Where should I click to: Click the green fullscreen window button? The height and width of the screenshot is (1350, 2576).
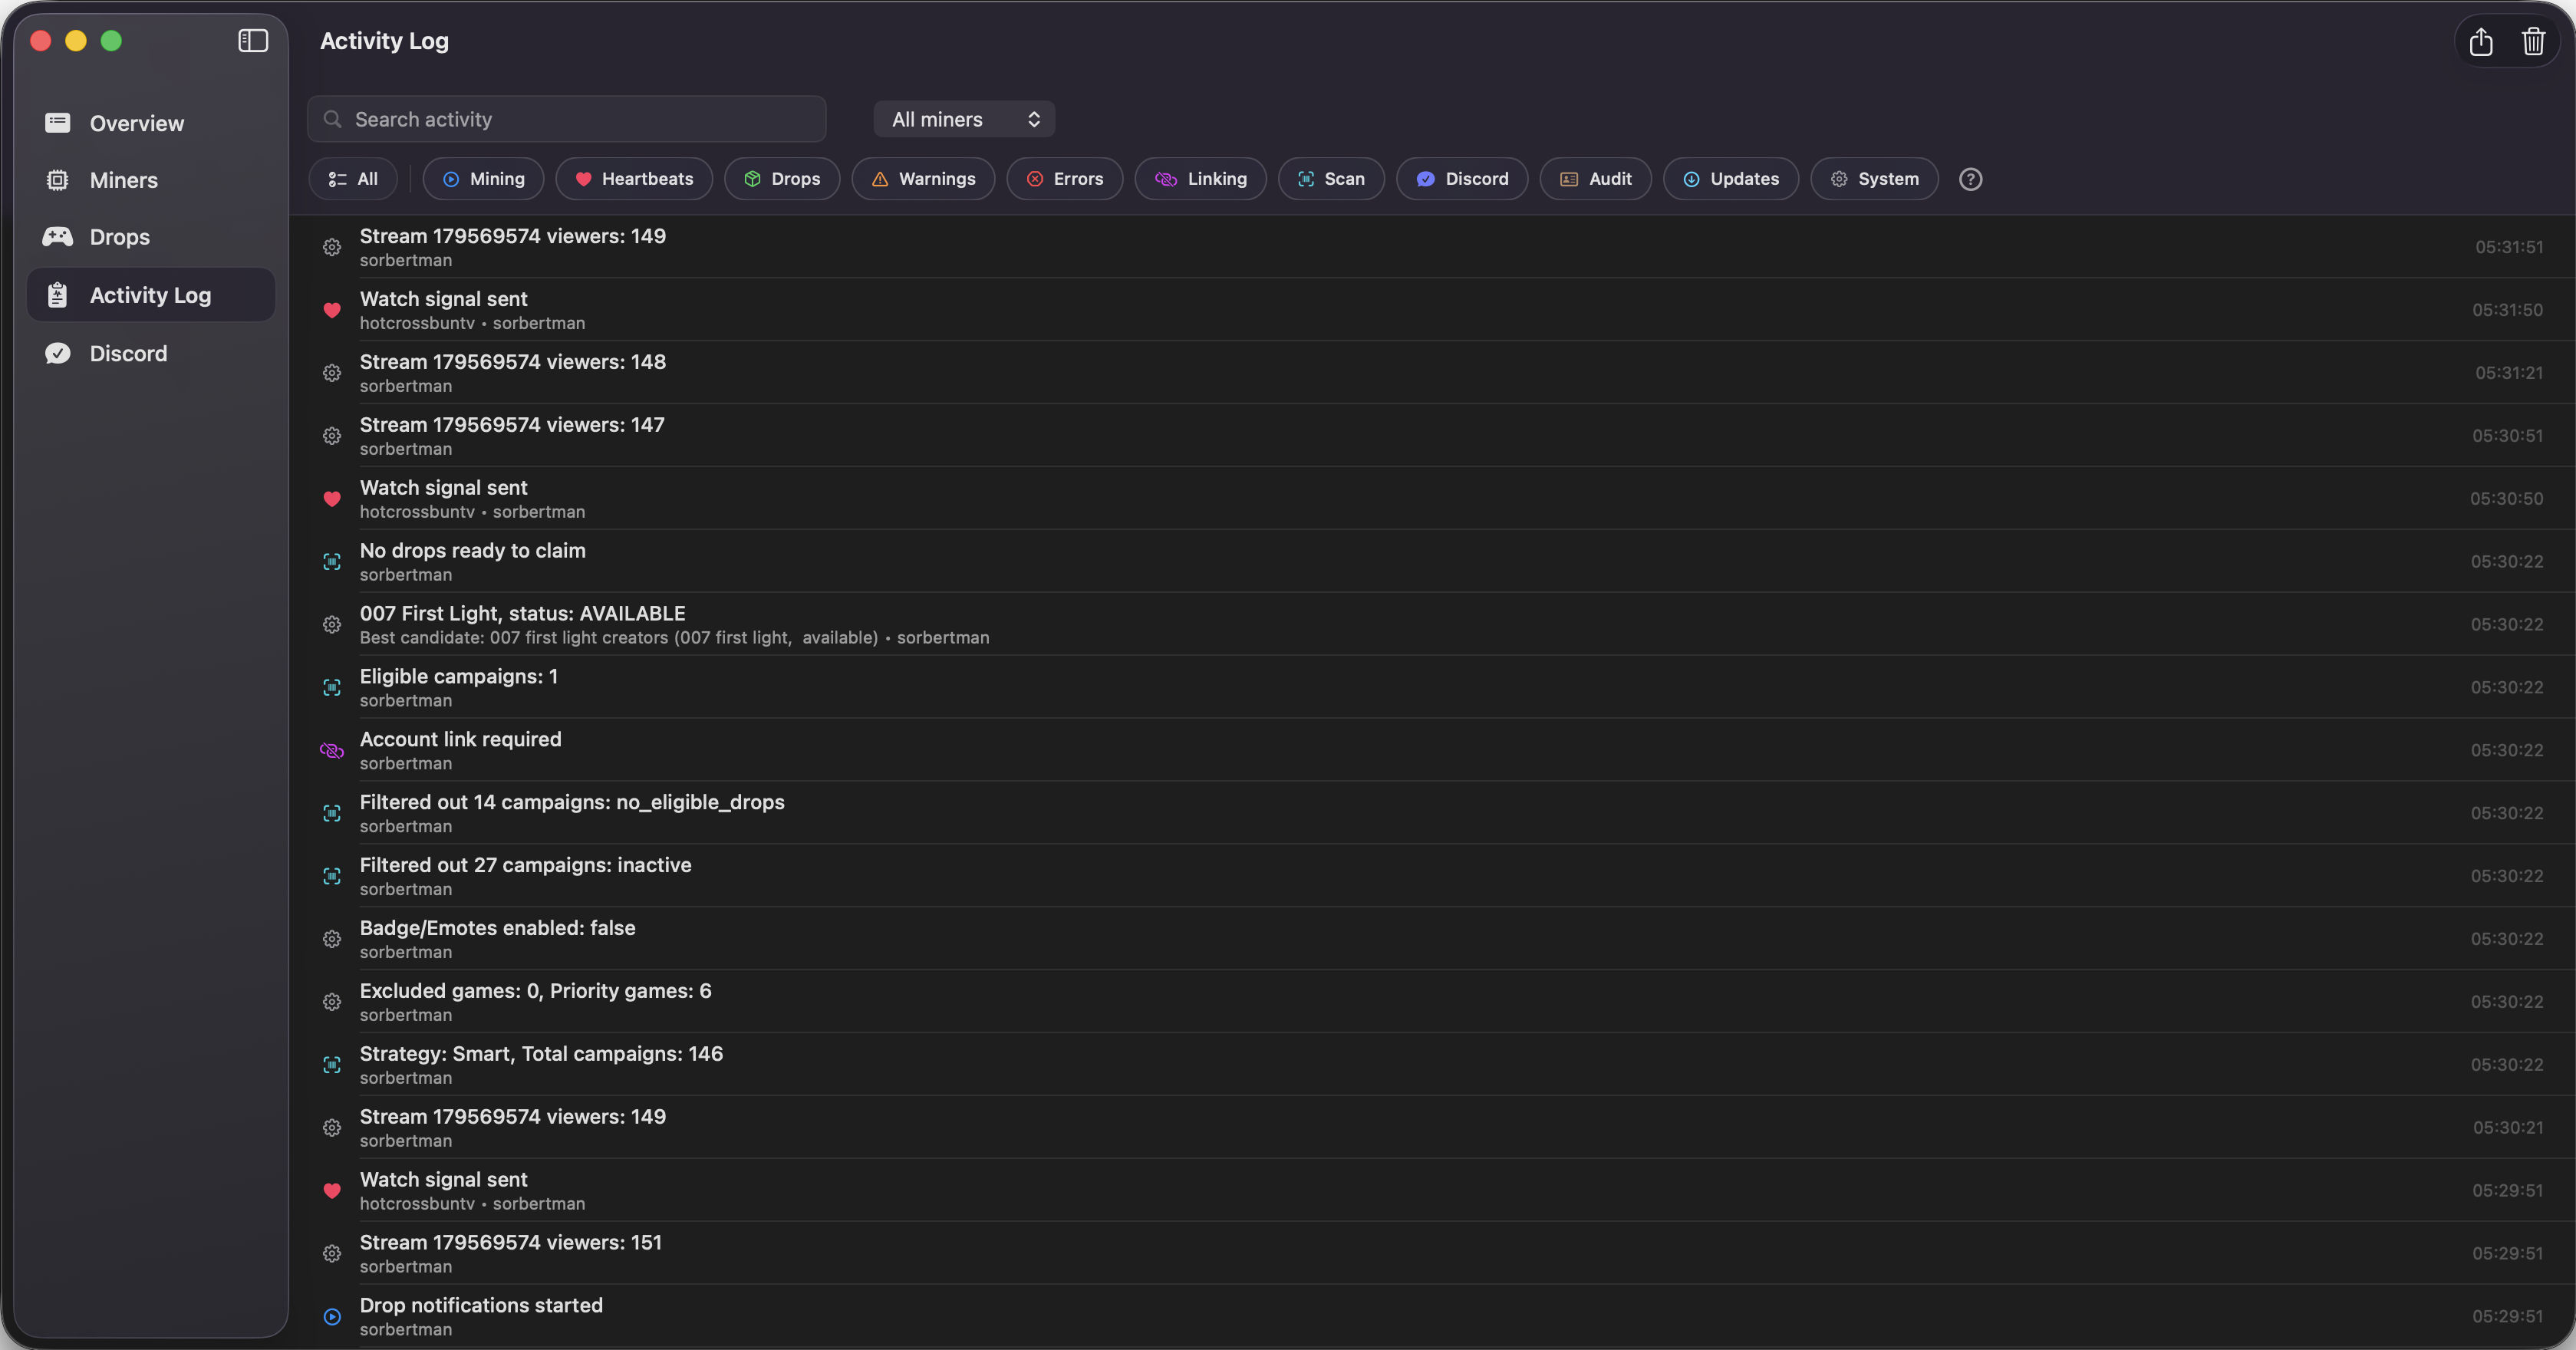click(x=111, y=41)
